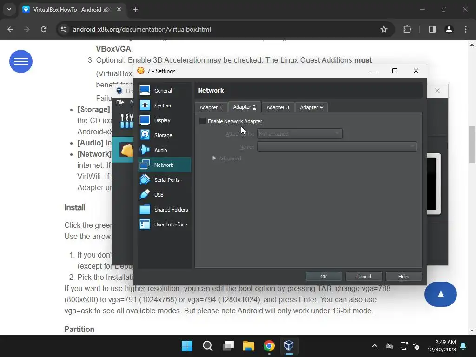This screenshot has height=357, width=476.
Task: Open the System settings category
Action: (164, 106)
